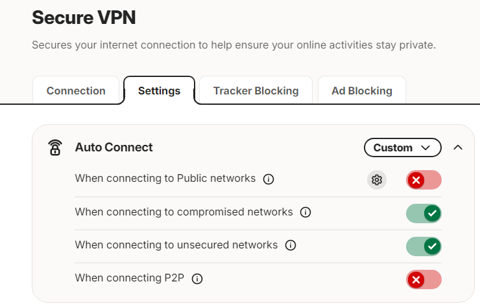Click the Auto Connect heading

tap(114, 148)
